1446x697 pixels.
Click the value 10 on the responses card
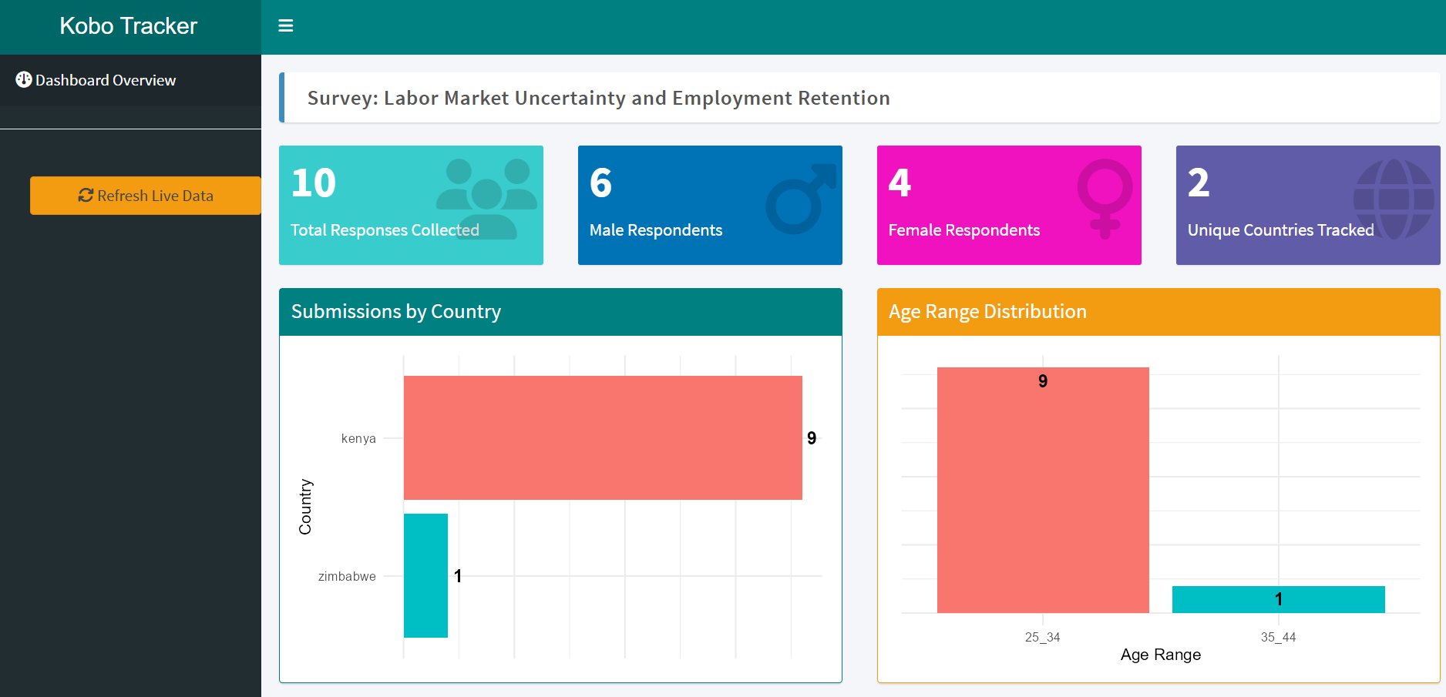tap(314, 183)
